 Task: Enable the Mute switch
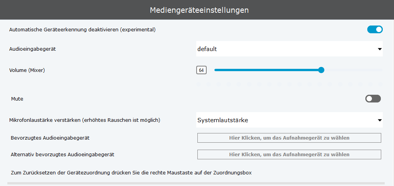[373, 99]
